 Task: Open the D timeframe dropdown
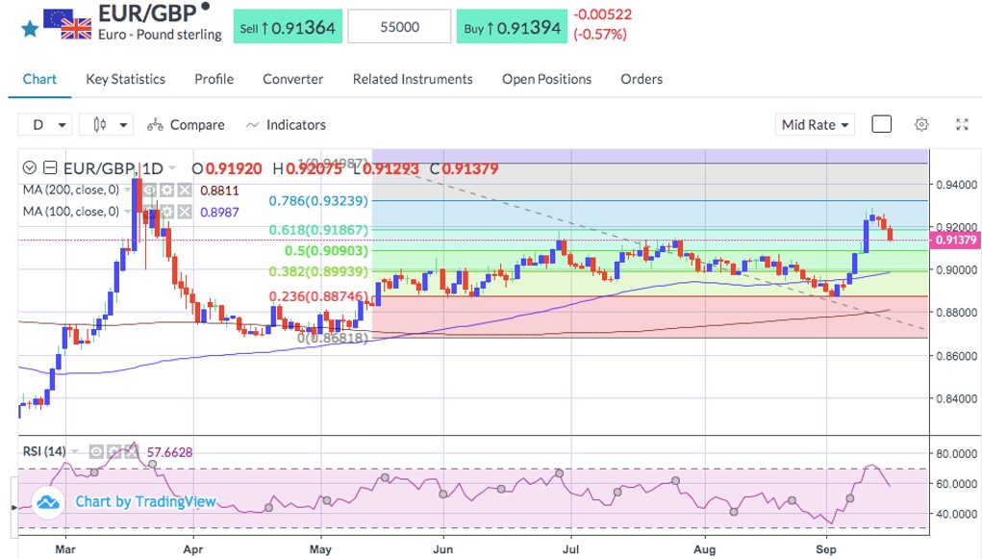pos(44,125)
